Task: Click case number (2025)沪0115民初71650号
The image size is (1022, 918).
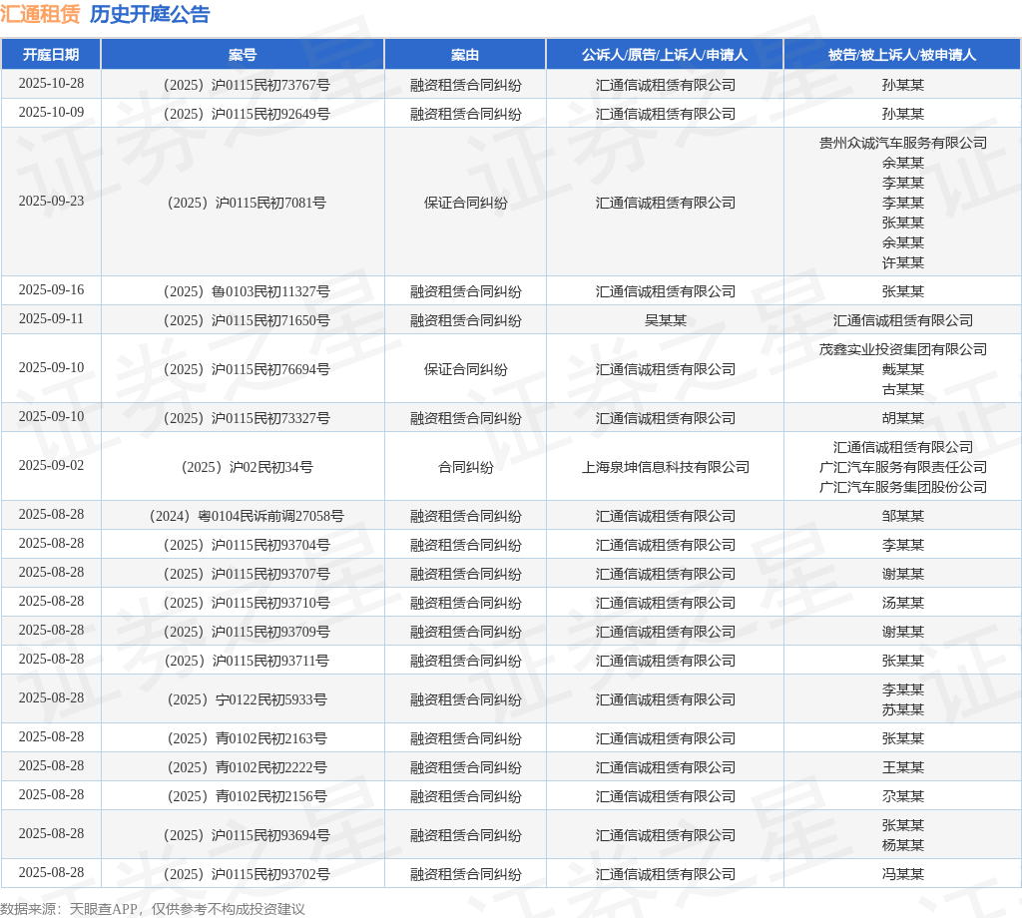Action: (x=247, y=320)
